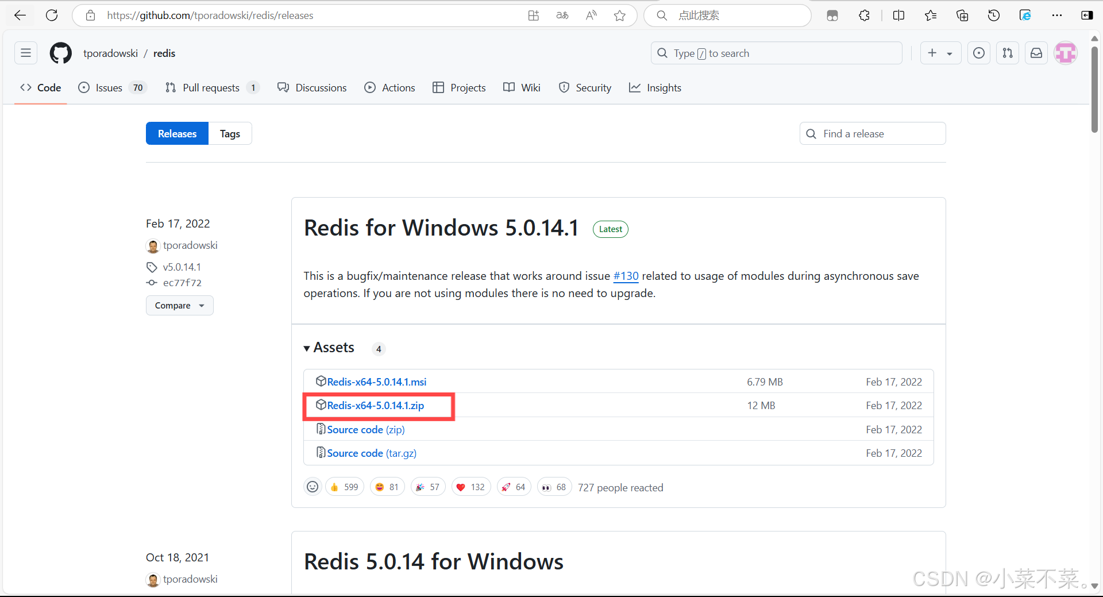Go to GitHub home via the Octocat logo

pos(61,53)
